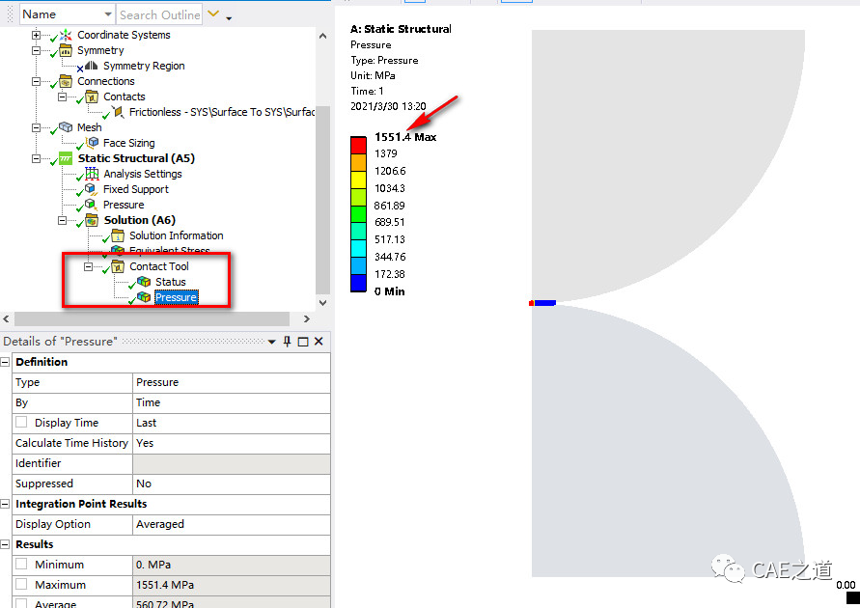This screenshot has height=608, width=860.
Task: Collapse the Contact Tool node
Action: pyautogui.click(x=88, y=267)
